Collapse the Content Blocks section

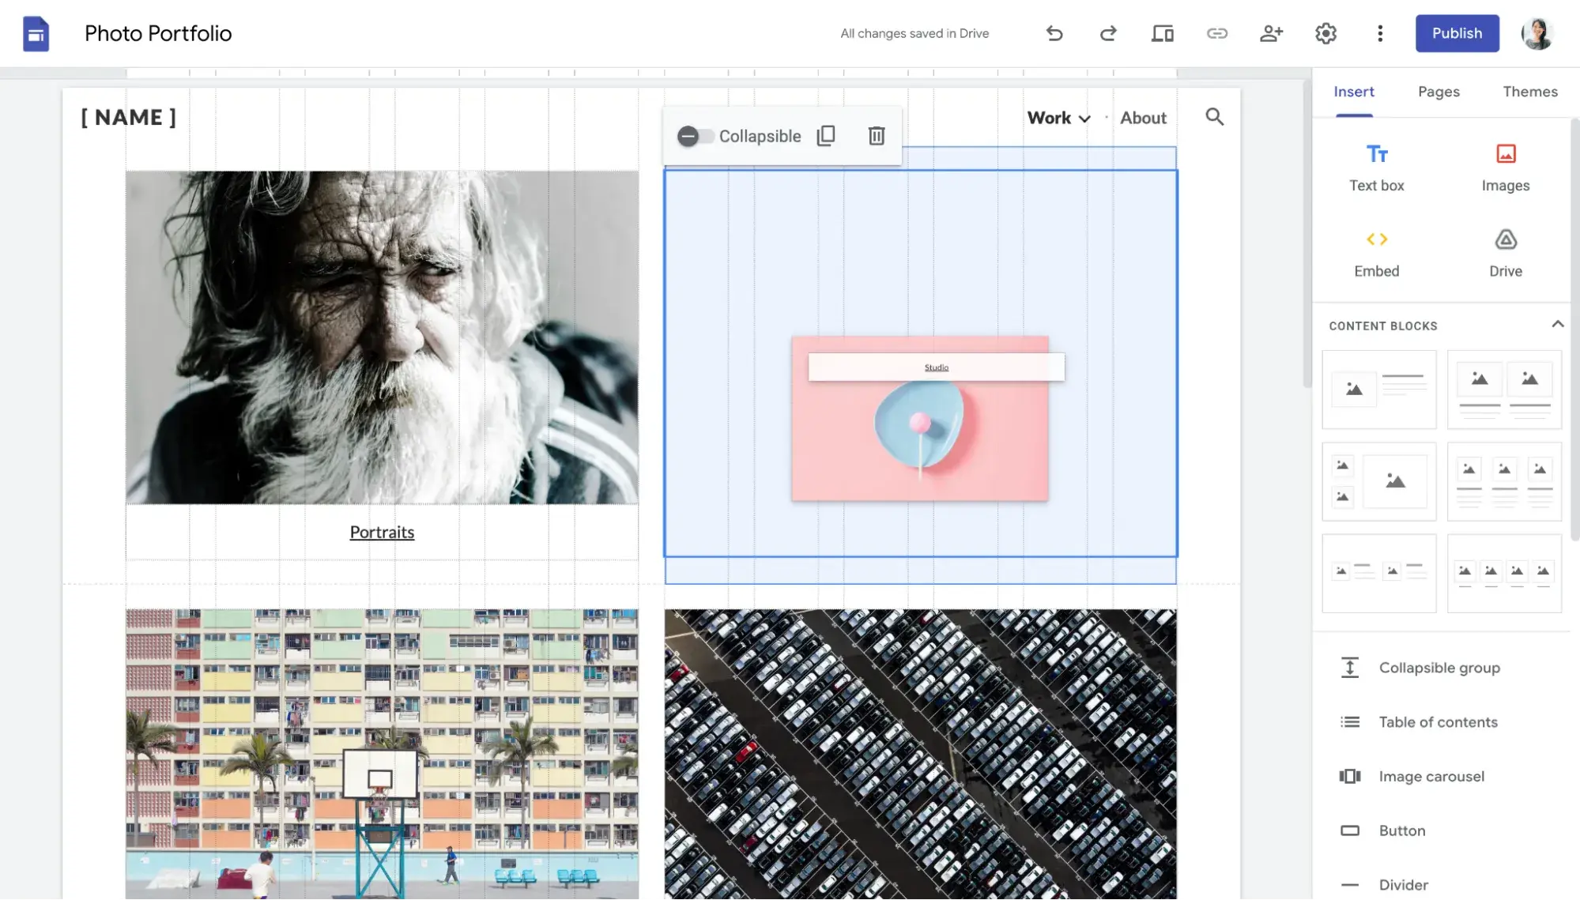[1557, 324]
